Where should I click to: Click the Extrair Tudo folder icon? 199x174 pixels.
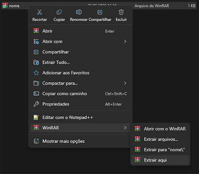pos(36,62)
